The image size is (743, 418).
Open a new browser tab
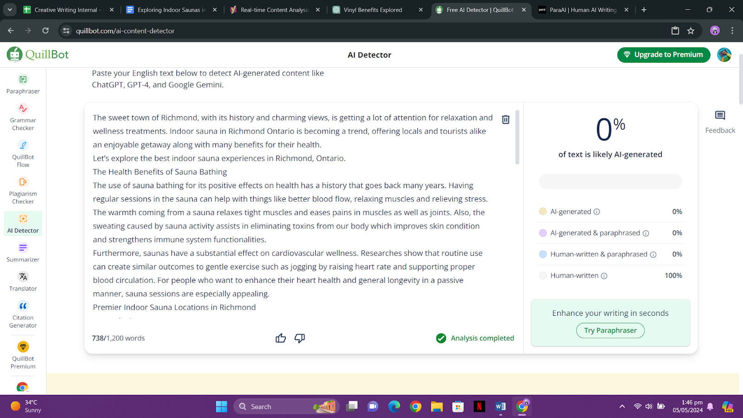(x=644, y=10)
